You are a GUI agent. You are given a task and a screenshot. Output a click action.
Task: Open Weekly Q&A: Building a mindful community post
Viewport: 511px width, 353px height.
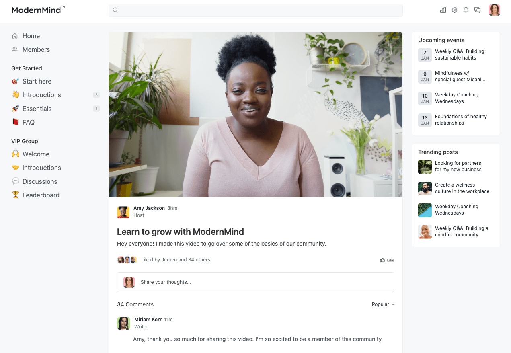[462, 232]
